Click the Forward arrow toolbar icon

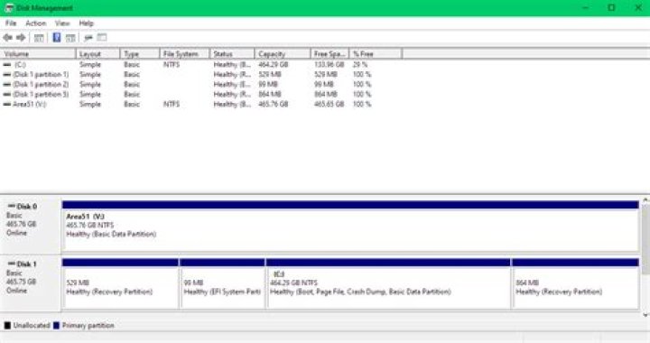point(21,38)
